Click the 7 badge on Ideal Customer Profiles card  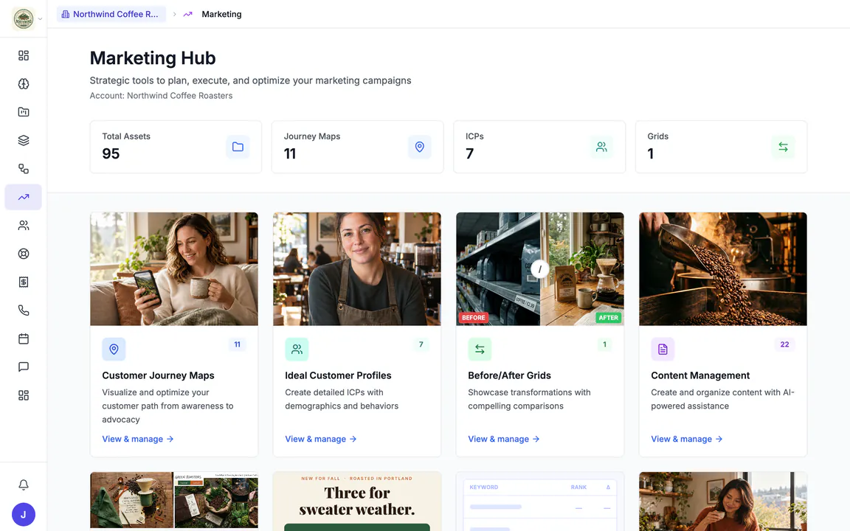pyautogui.click(x=421, y=344)
